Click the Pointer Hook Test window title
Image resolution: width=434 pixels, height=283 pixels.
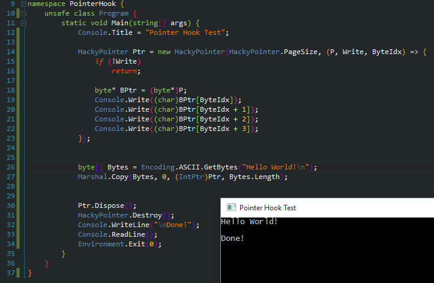pos(267,208)
